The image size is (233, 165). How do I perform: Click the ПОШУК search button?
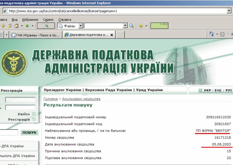coord(29,132)
